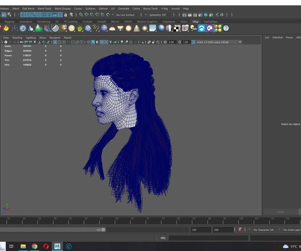
Task: Switch to the XGen shelf tab
Action: [x=184, y=22]
